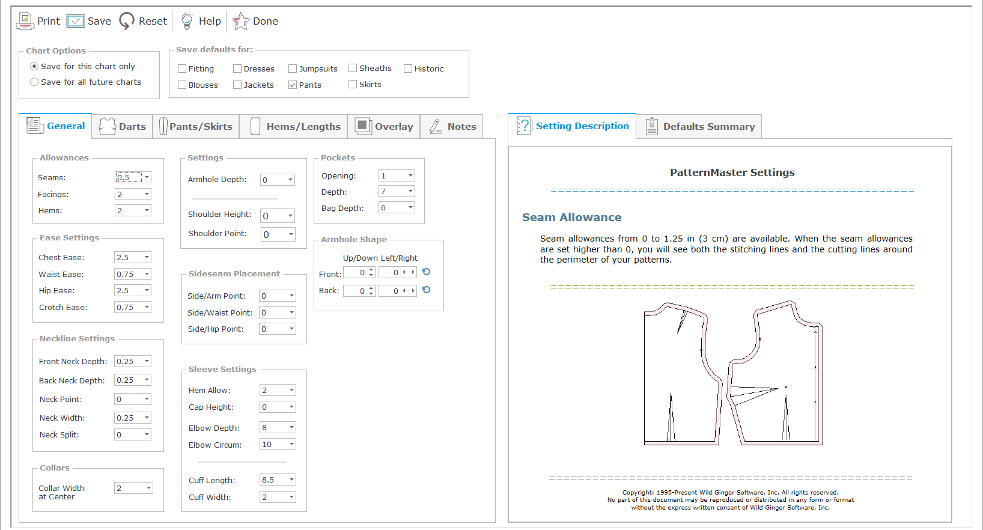The height and width of the screenshot is (530, 983).
Task: Open the Waist Ease dropdown
Action: [x=147, y=274]
